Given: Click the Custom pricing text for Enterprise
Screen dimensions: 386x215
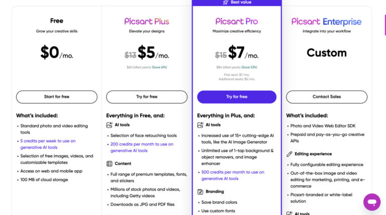Looking at the screenshot, I should (x=326, y=53).
